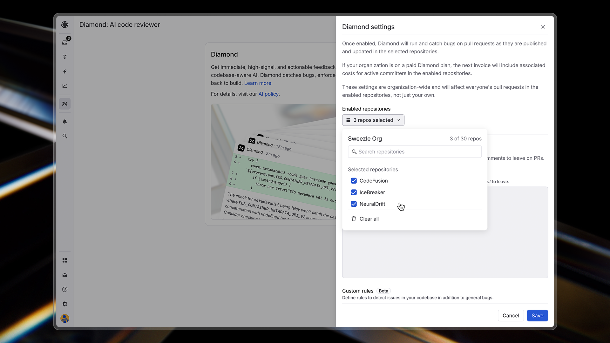
Task: Click the help question mark icon
Action: click(65, 289)
